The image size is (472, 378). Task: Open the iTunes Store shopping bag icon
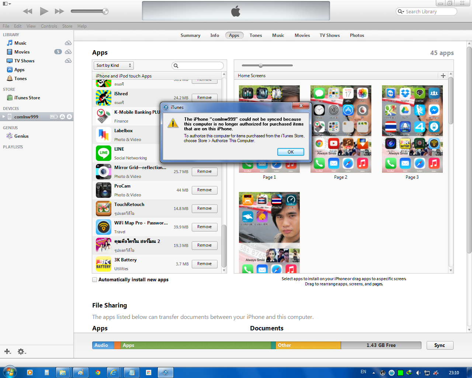click(x=10, y=97)
